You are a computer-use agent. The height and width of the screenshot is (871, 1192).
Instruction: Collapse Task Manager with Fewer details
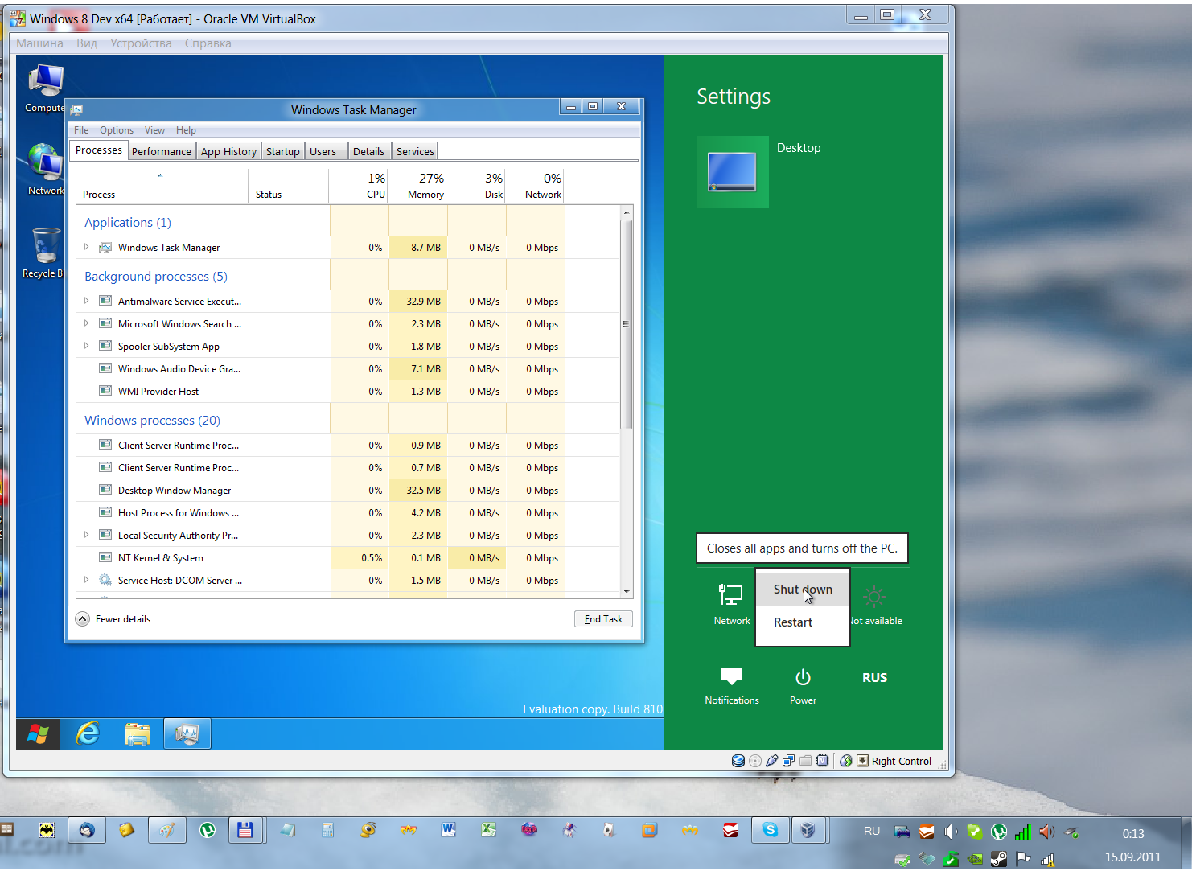tap(113, 619)
